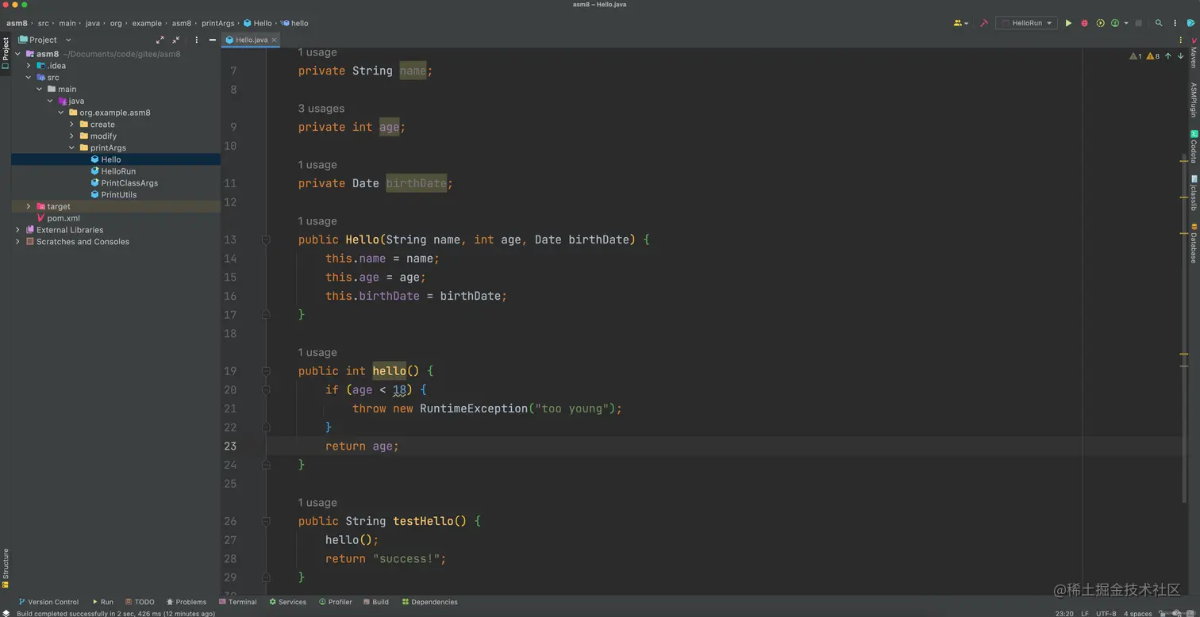1200x617 pixels.
Task: Expand the modify package
Action: (71, 136)
